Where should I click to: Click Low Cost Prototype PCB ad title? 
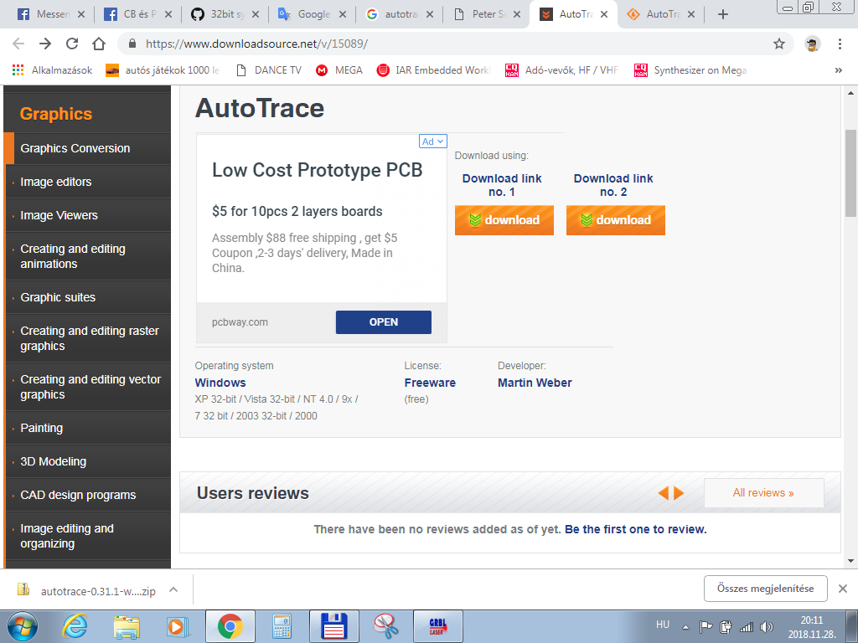(318, 170)
